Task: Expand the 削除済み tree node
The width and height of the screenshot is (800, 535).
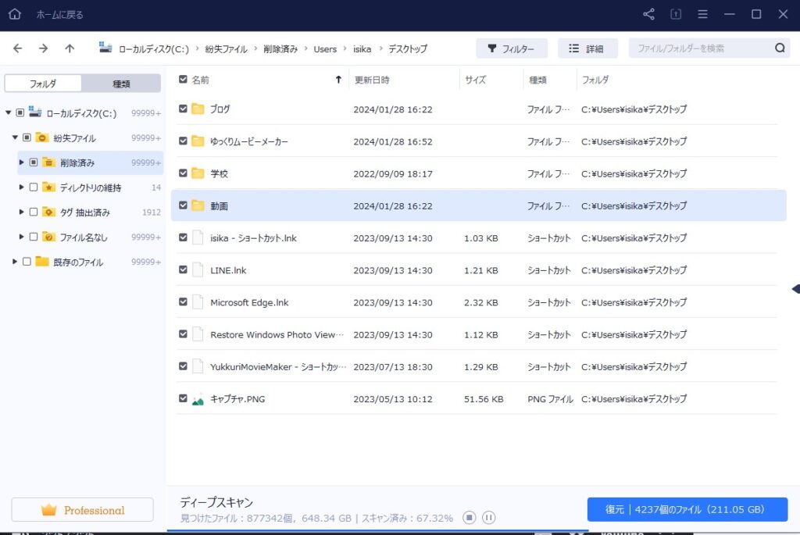Action: tap(21, 162)
